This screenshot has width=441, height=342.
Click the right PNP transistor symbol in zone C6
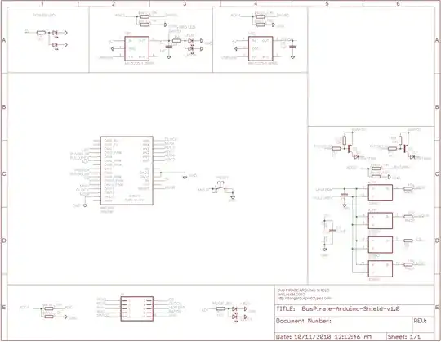coord(405,148)
